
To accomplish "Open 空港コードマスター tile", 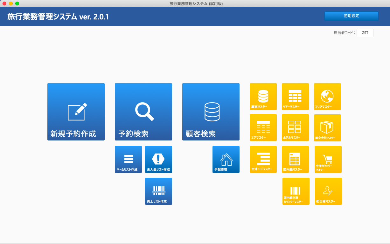I will 263,159.
